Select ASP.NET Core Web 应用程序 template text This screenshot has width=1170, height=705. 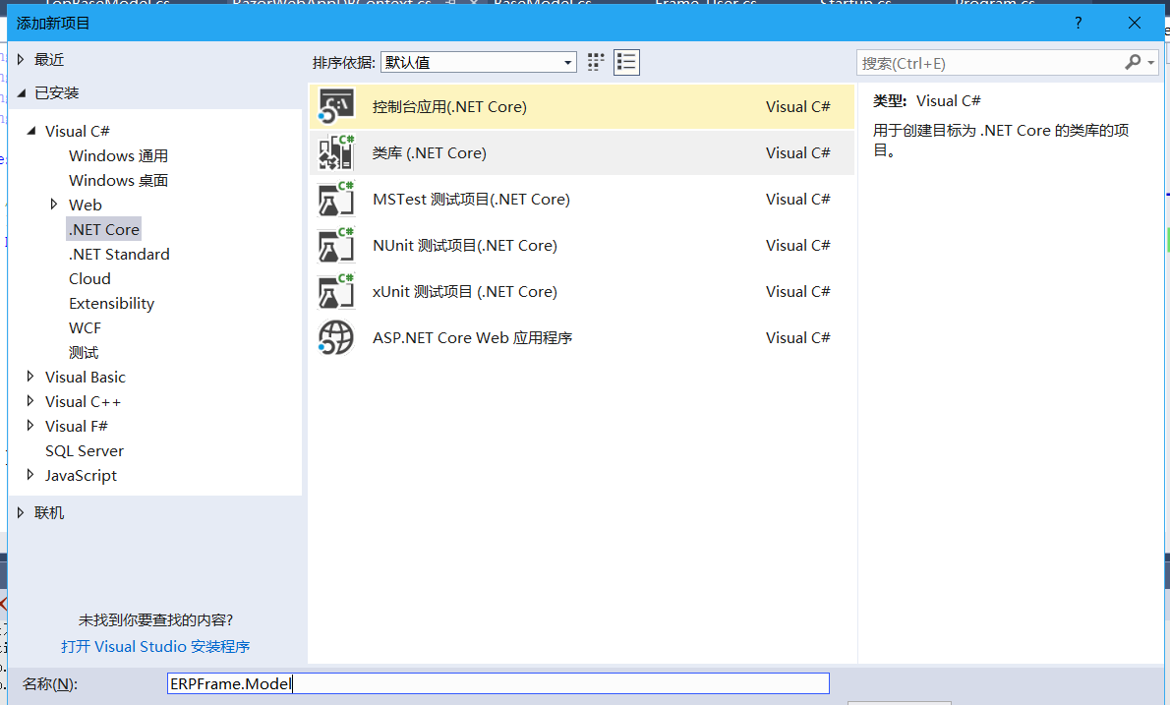pos(472,338)
